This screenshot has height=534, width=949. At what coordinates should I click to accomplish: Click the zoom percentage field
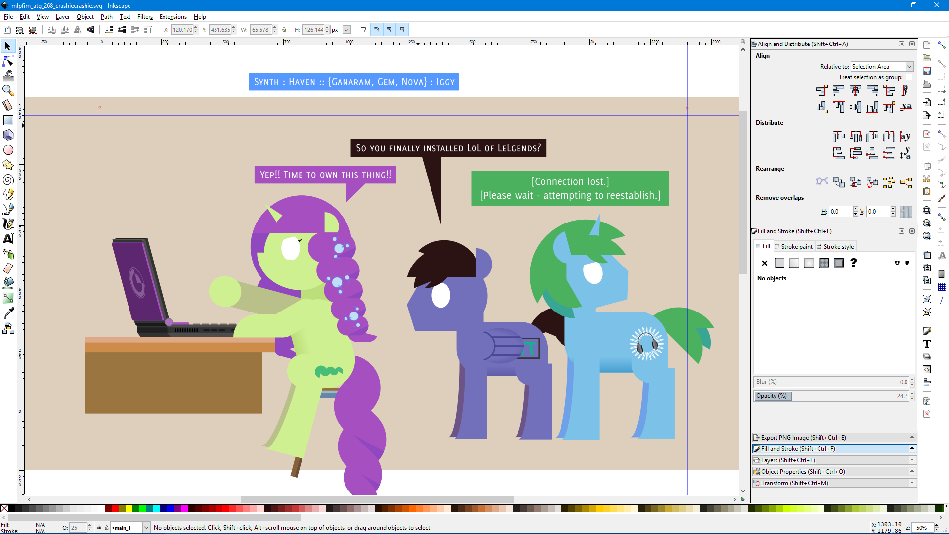[922, 528]
